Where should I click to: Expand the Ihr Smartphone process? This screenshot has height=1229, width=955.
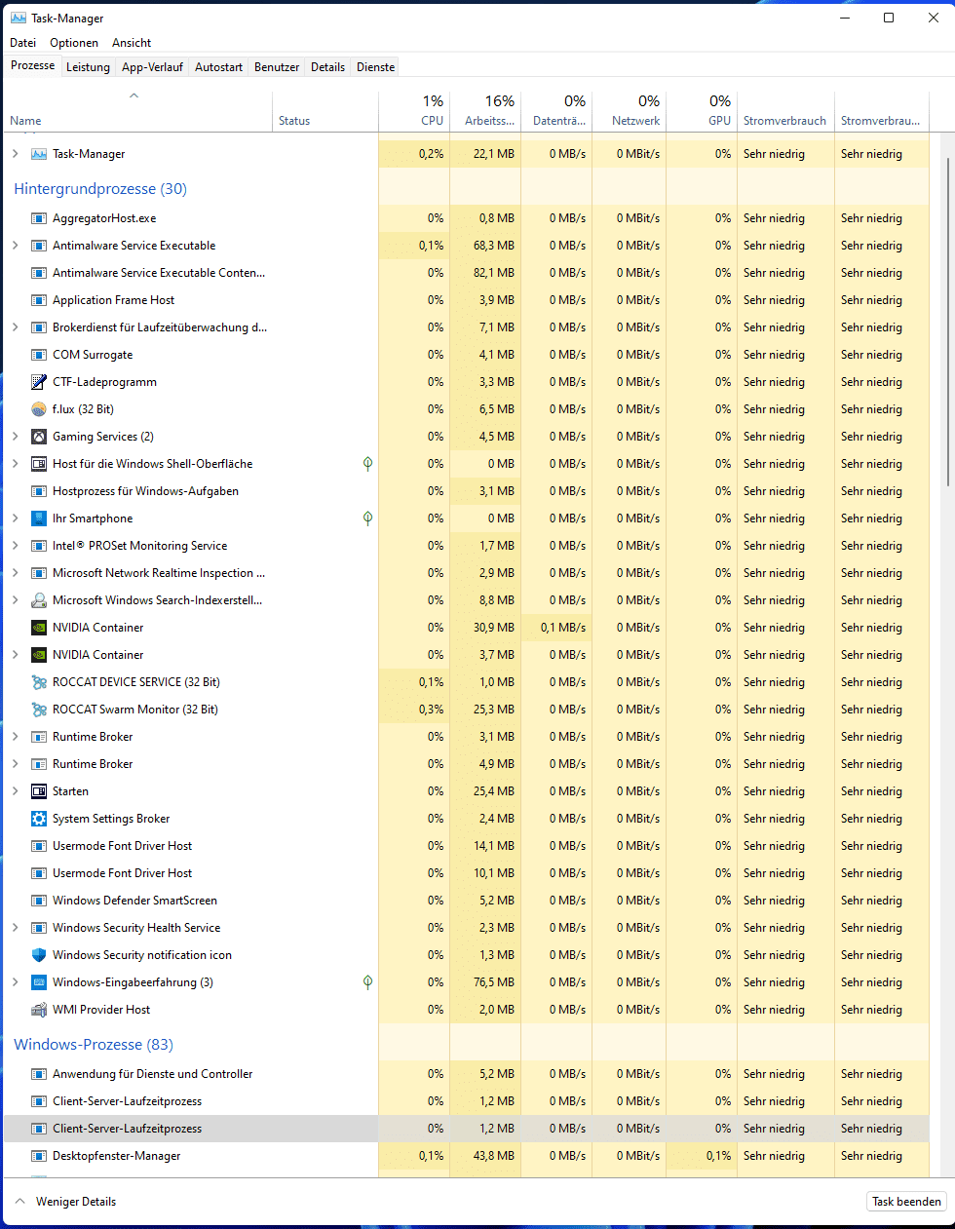(x=15, y=518)
